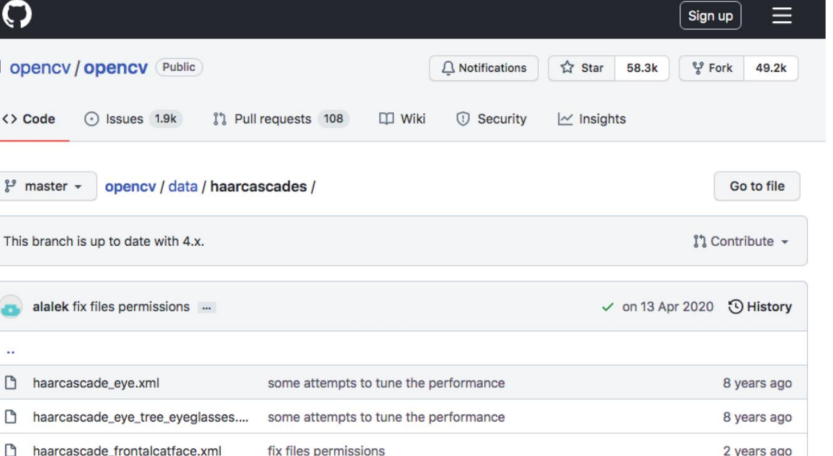Switch to the Issues tab

click(133, 119)
